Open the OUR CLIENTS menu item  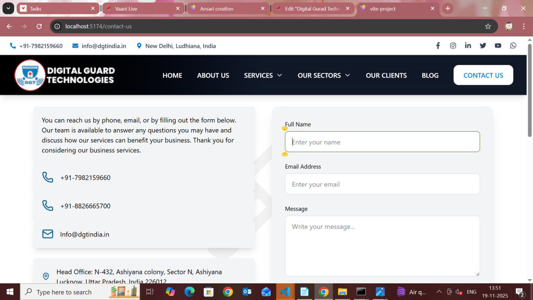(x=386, y=76)
